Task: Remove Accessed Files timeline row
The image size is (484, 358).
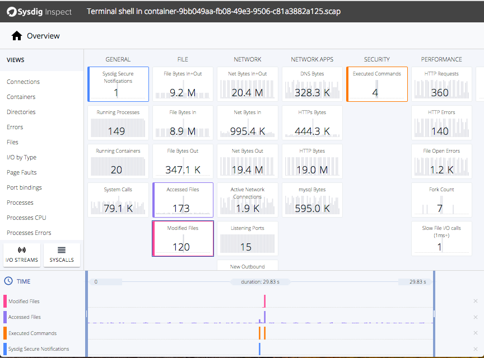Action: [476, 317]
